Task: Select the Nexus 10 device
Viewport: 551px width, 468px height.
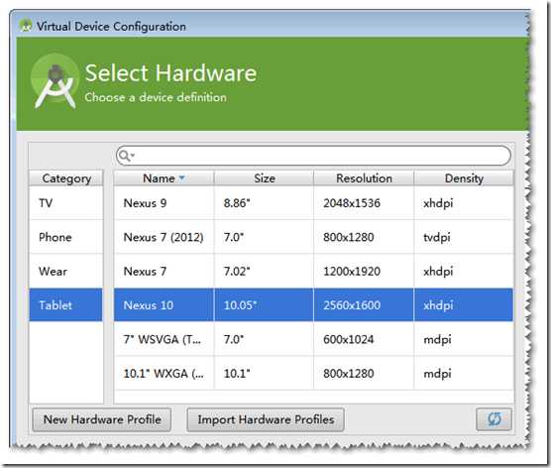Action: point(314,304)
